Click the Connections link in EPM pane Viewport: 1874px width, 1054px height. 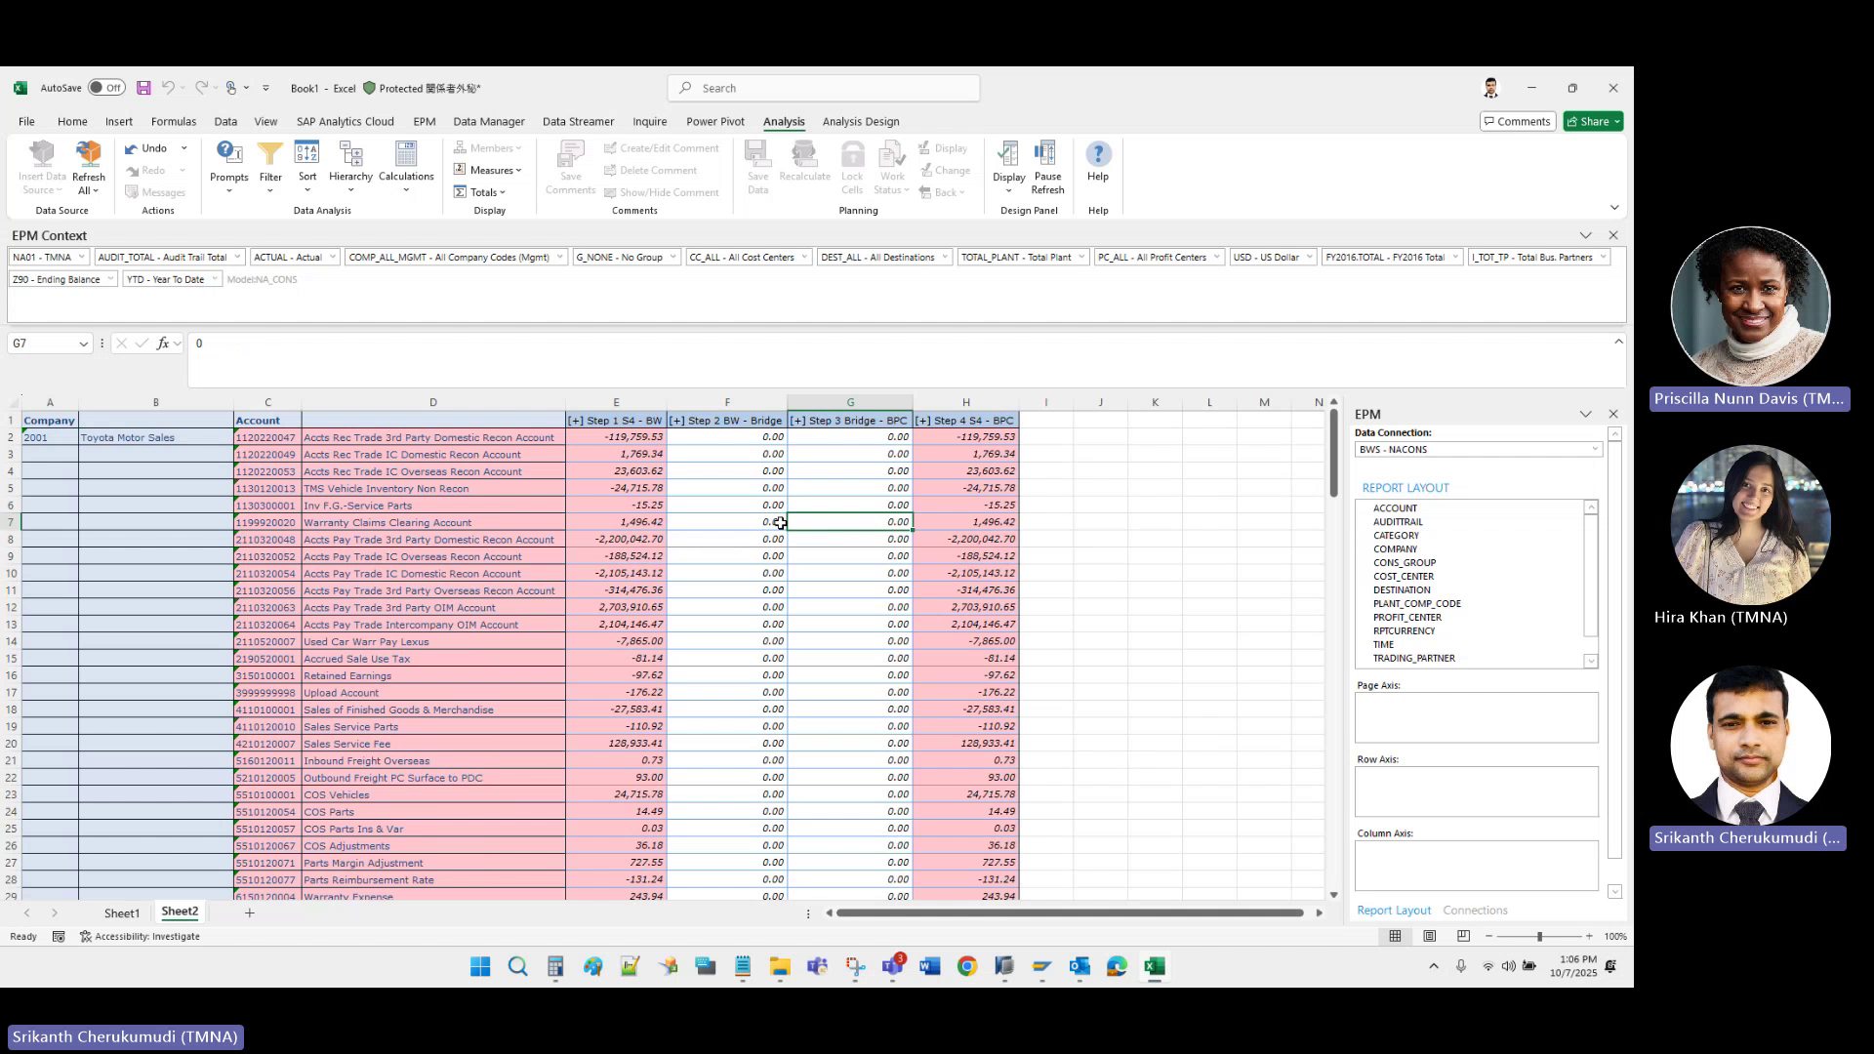tap(1475, 910)
